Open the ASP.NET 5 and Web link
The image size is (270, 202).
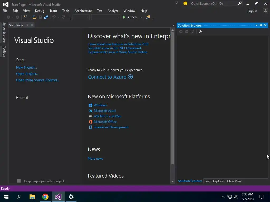(108, 116)
